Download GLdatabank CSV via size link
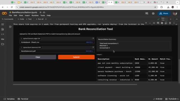Viewport: 180px width, 101px height. point(89,42)
